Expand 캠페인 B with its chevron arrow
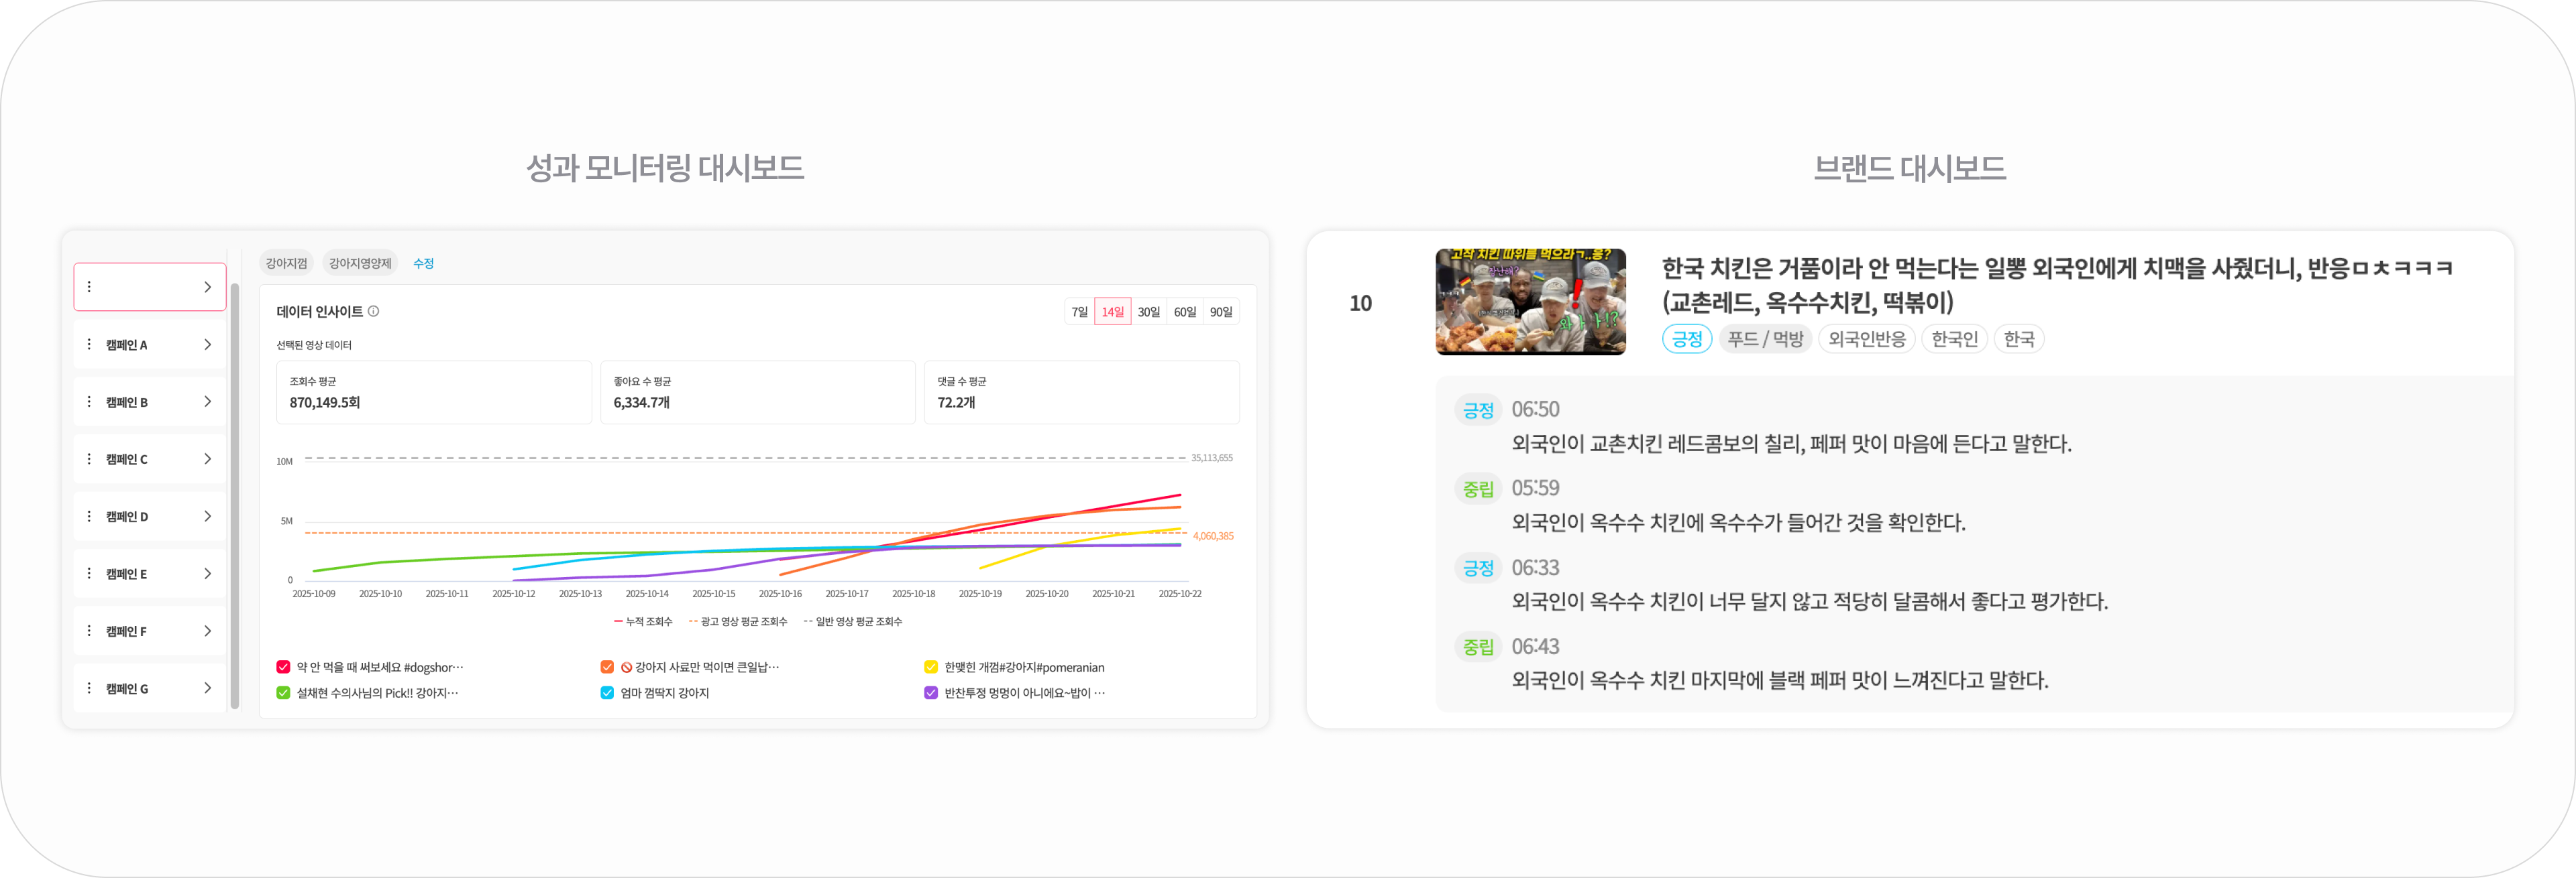 (207, 401)
